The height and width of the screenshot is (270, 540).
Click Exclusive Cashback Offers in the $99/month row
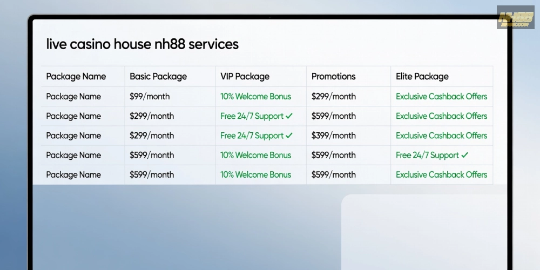tap(441, 97)
